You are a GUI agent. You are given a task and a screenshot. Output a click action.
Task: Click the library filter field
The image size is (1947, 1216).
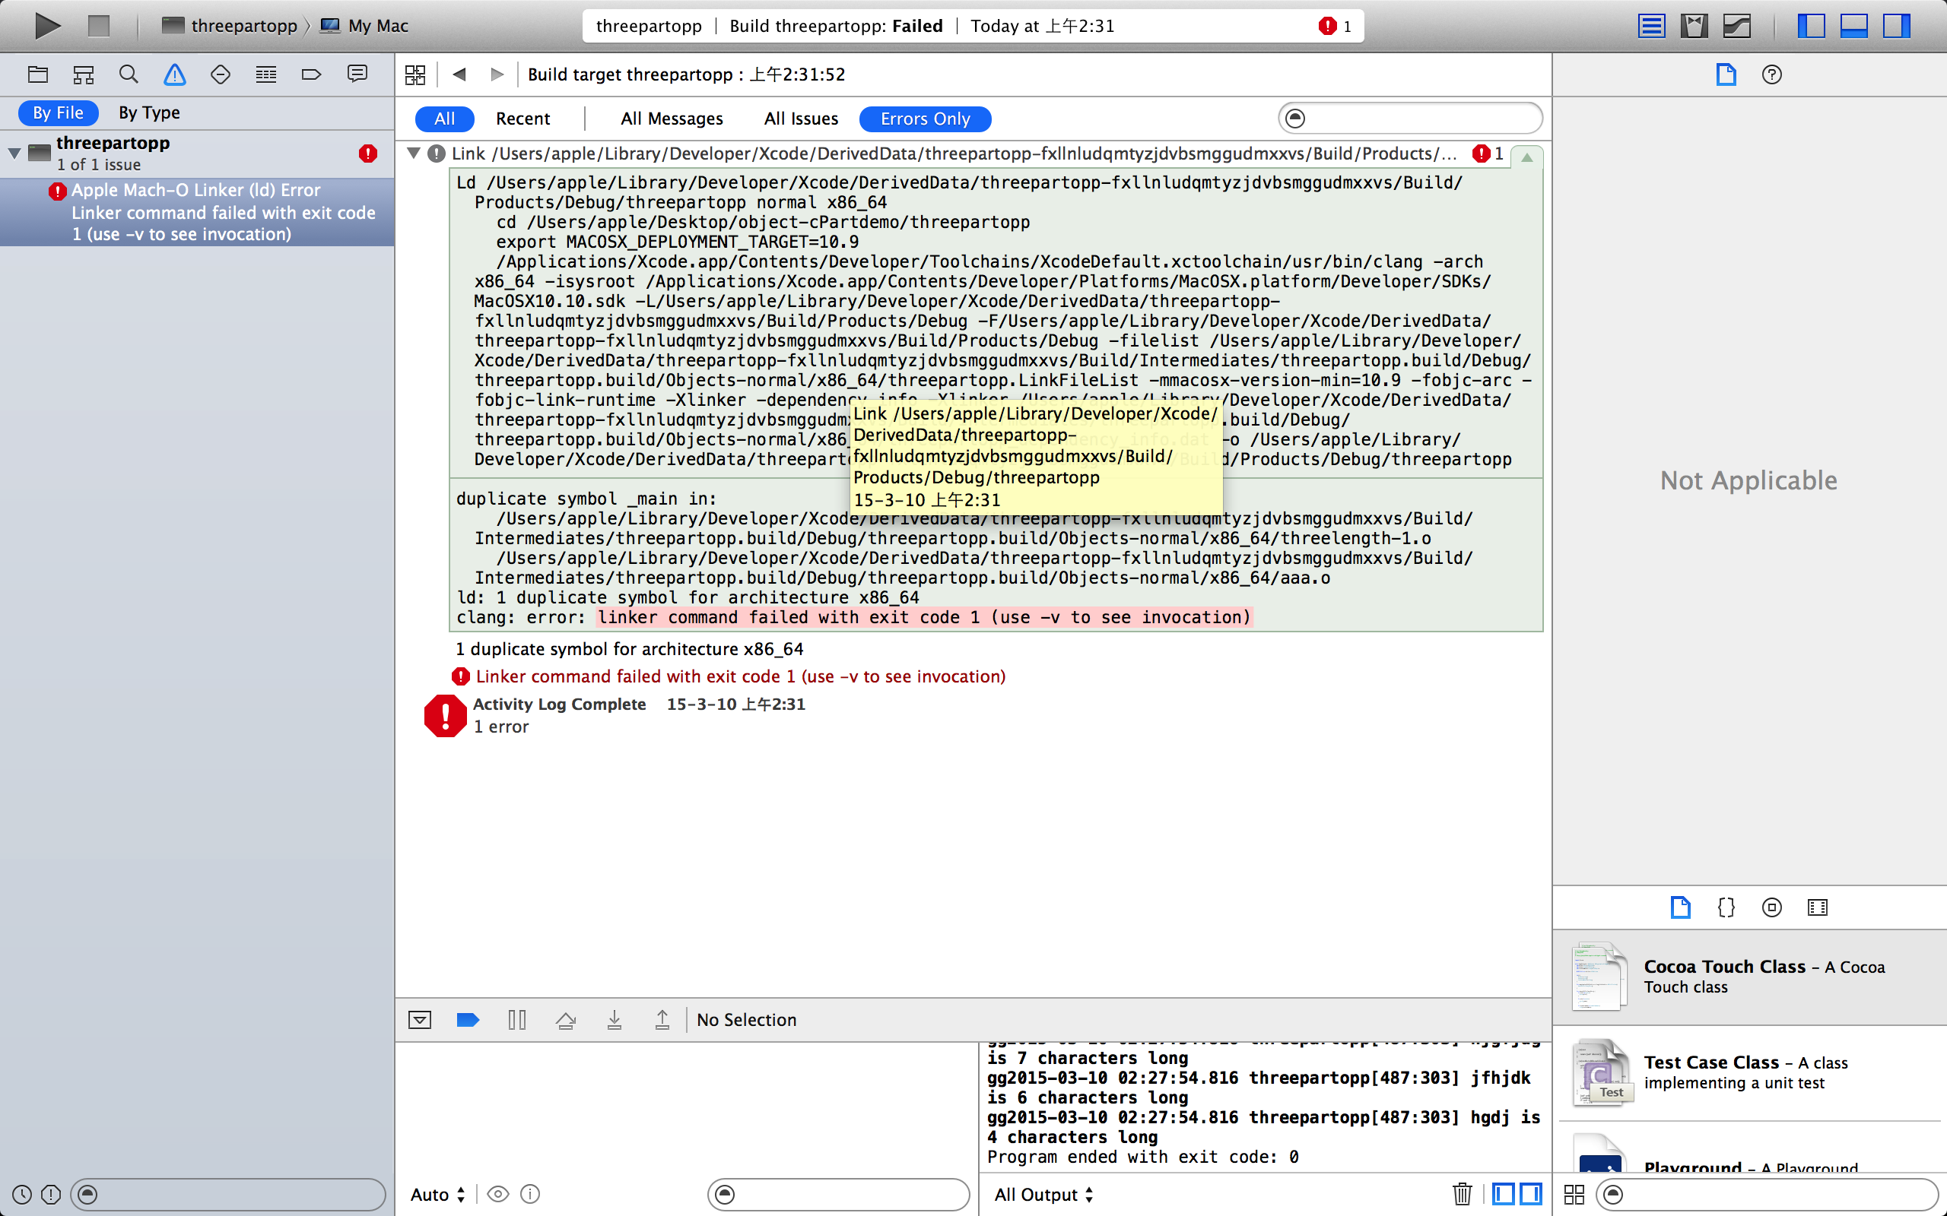pos(1768,1194)
